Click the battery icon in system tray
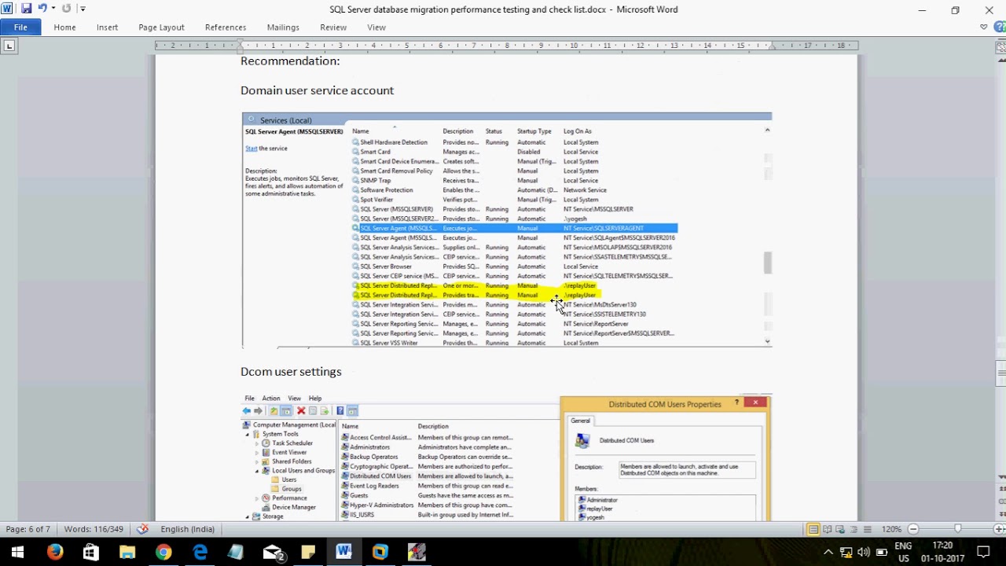This screenshot has height=566, width=1006. click(x=880, y=552)
